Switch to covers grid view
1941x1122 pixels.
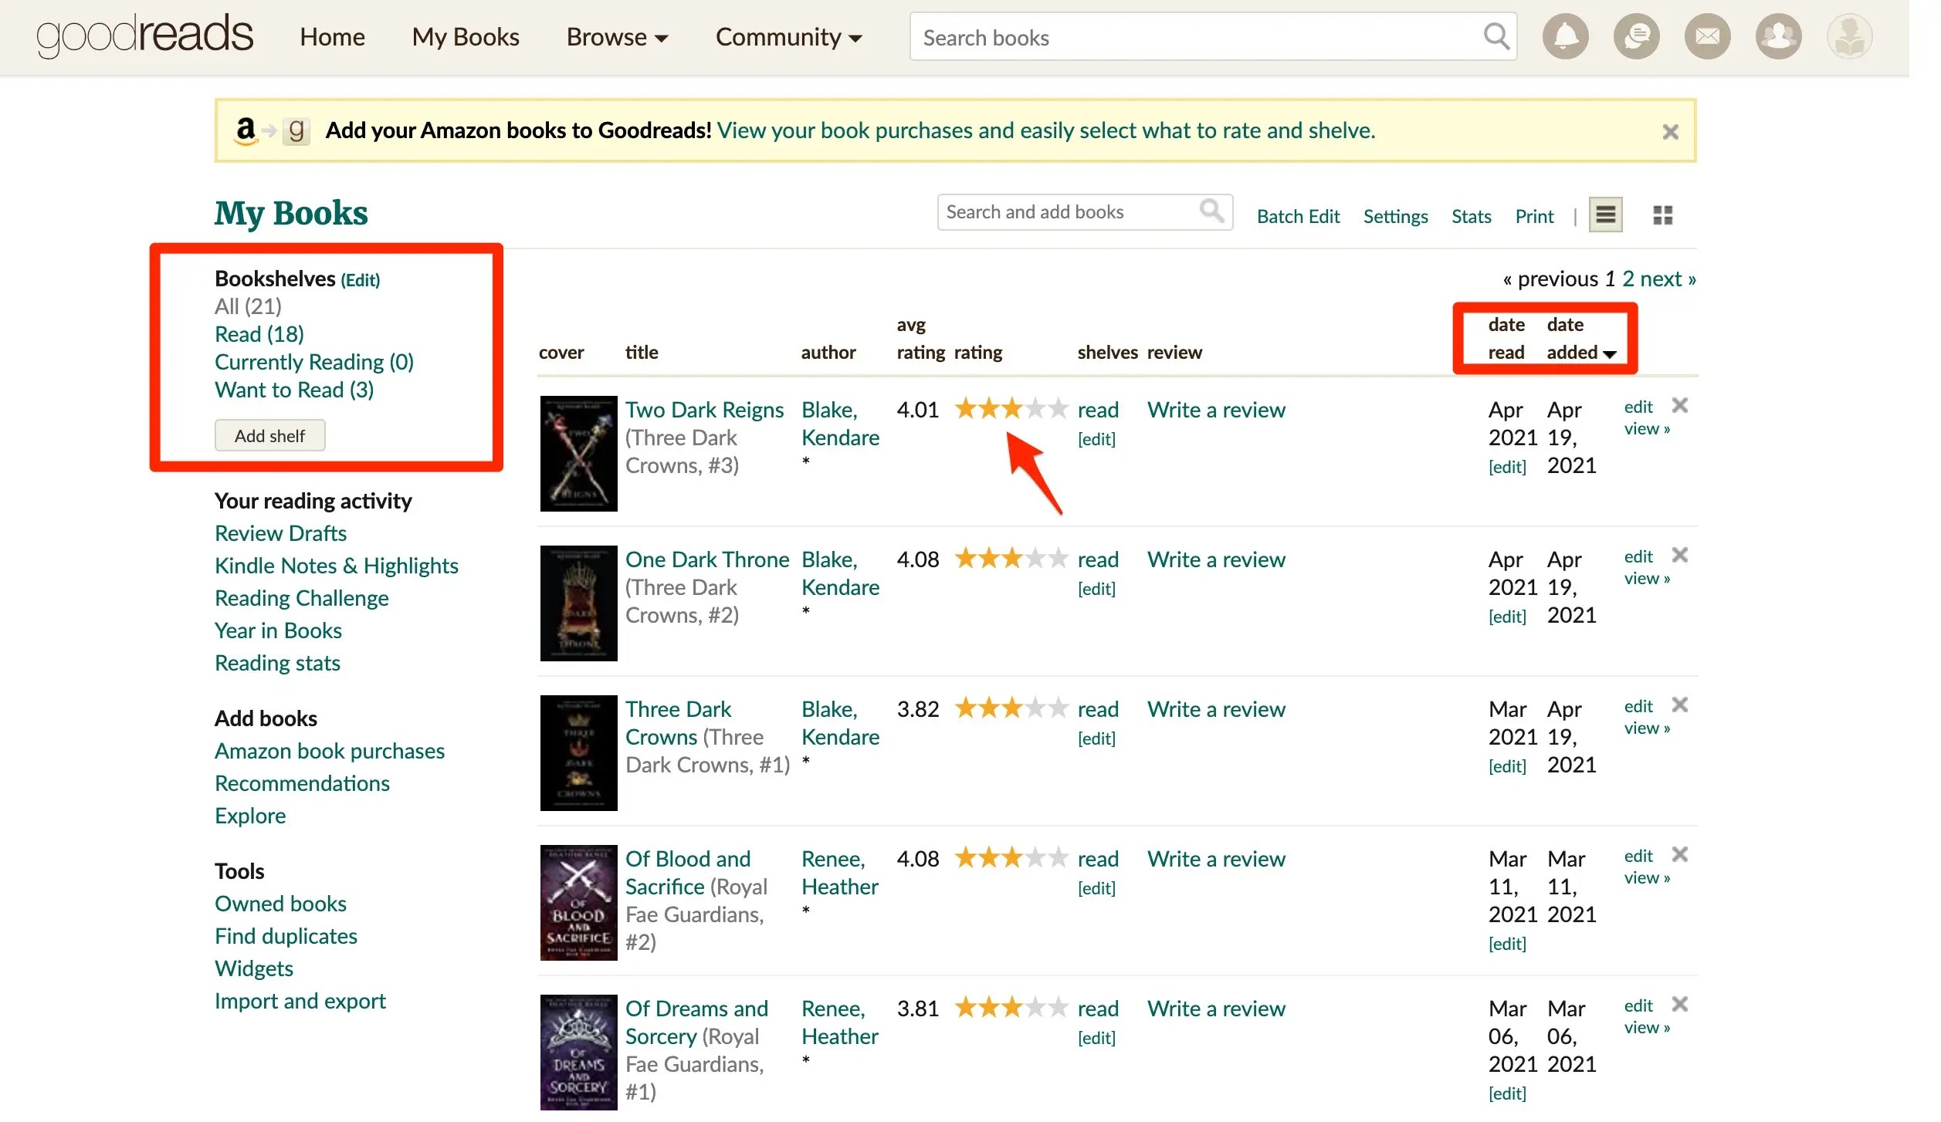(1663, 215)
